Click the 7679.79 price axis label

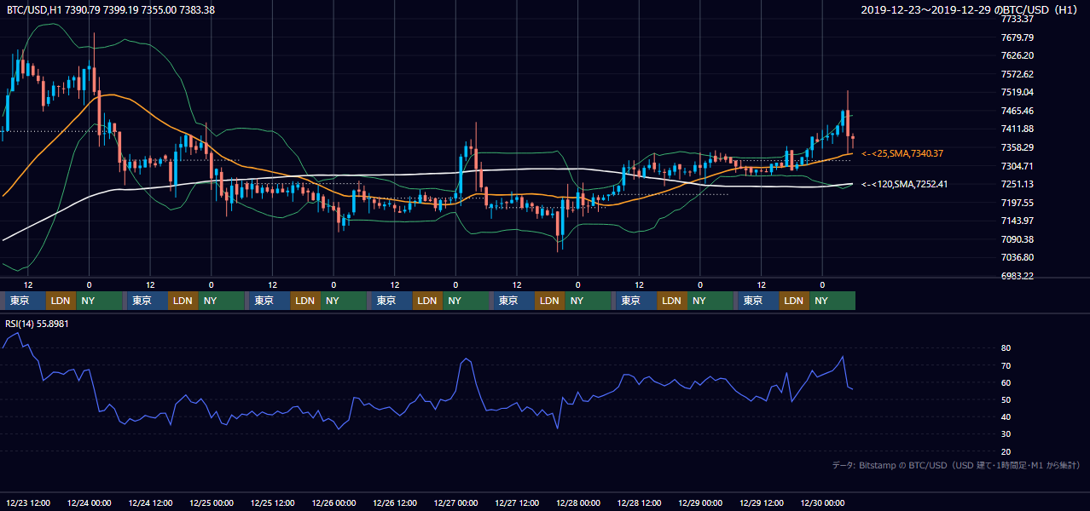pos(1017,37)
